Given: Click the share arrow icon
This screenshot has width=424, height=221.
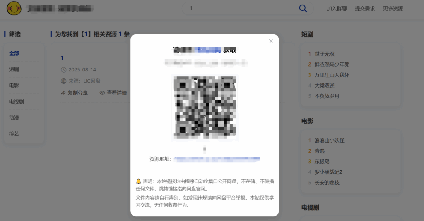Looking at the screenshot, I should tap(63, 93).
